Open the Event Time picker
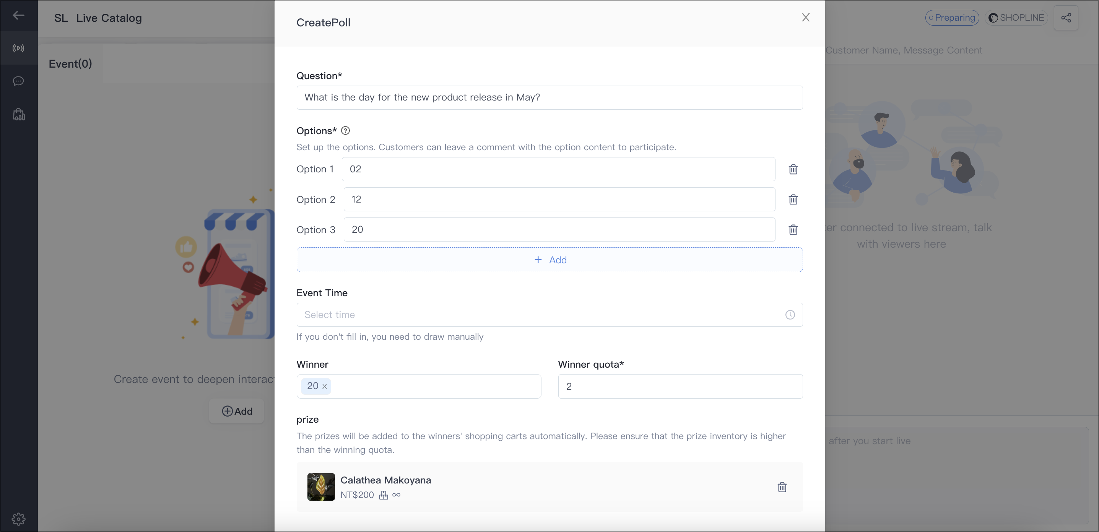This screenshot has width=1099, height=532. pos(549,315)
